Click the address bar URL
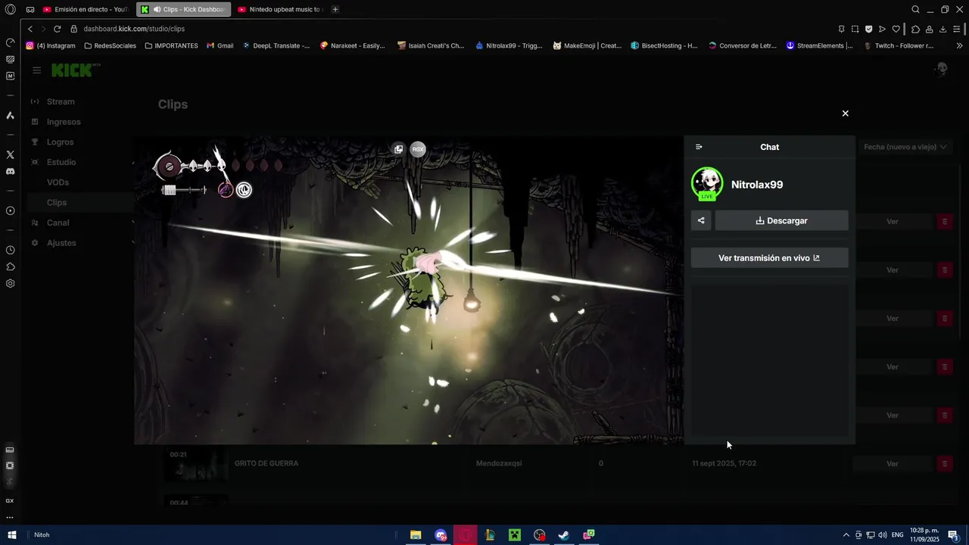The image size is (969, 545). pyautogui.click(x=134, y=29)
